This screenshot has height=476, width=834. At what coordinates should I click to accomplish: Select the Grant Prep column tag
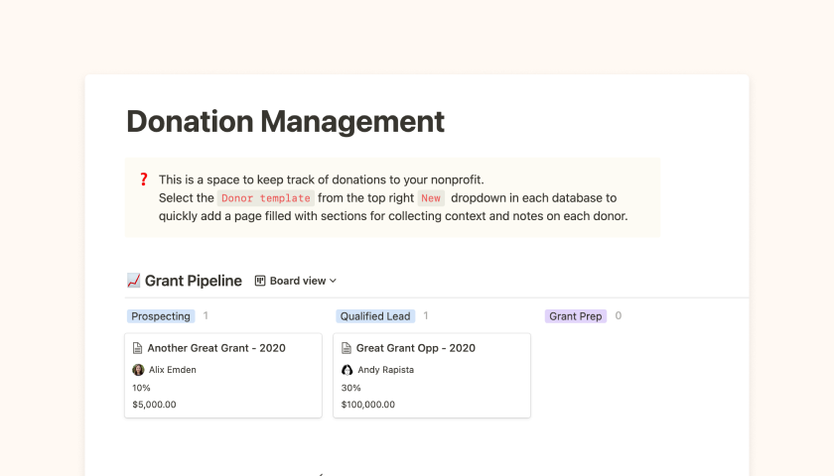pos(575,316)
